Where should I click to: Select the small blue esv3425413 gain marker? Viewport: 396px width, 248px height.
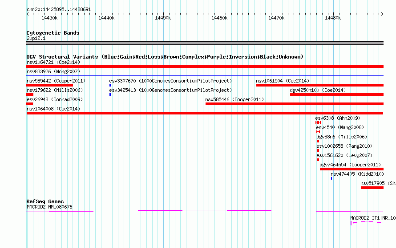coord(110,94)
